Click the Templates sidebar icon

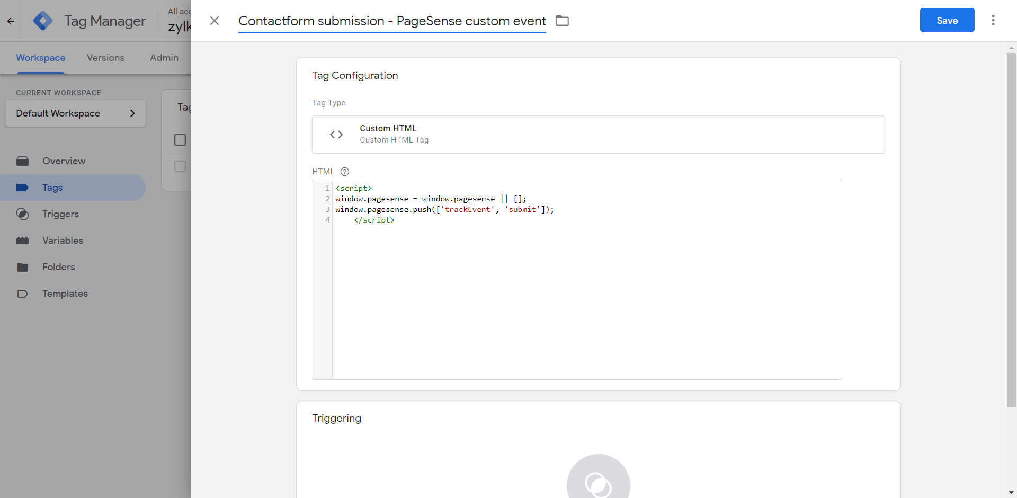point(22,294)
